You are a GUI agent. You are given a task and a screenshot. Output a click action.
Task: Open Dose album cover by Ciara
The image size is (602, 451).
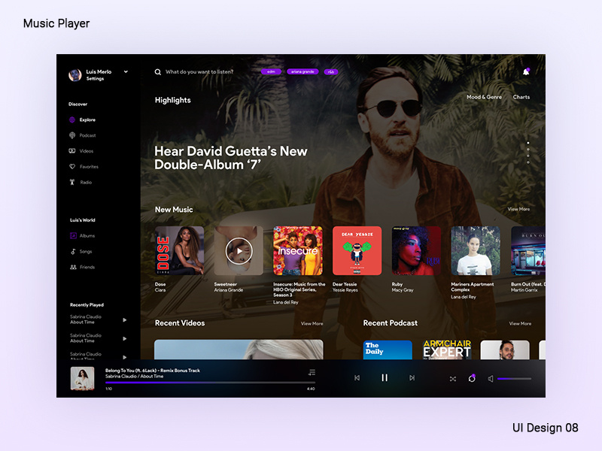pos(179,250)
